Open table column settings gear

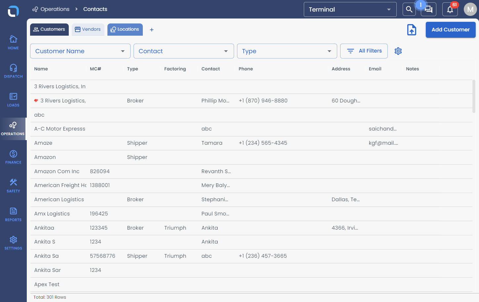tap(398, 51)
